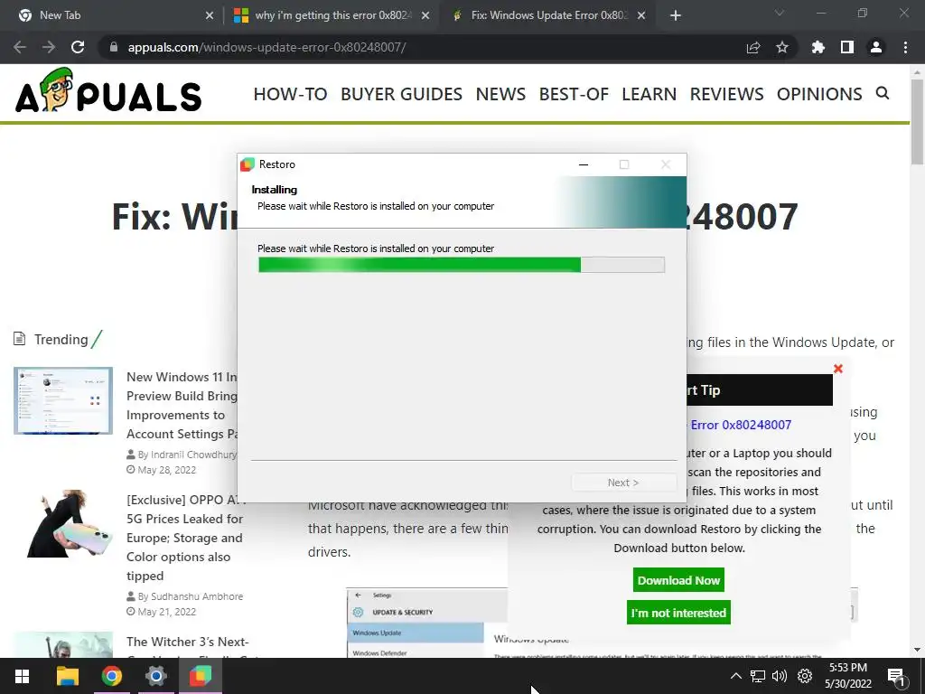The height and width of the screenshot is (694, 925).
Task: Bookmark this page with the star icon
Action: (x=782, y=47)
